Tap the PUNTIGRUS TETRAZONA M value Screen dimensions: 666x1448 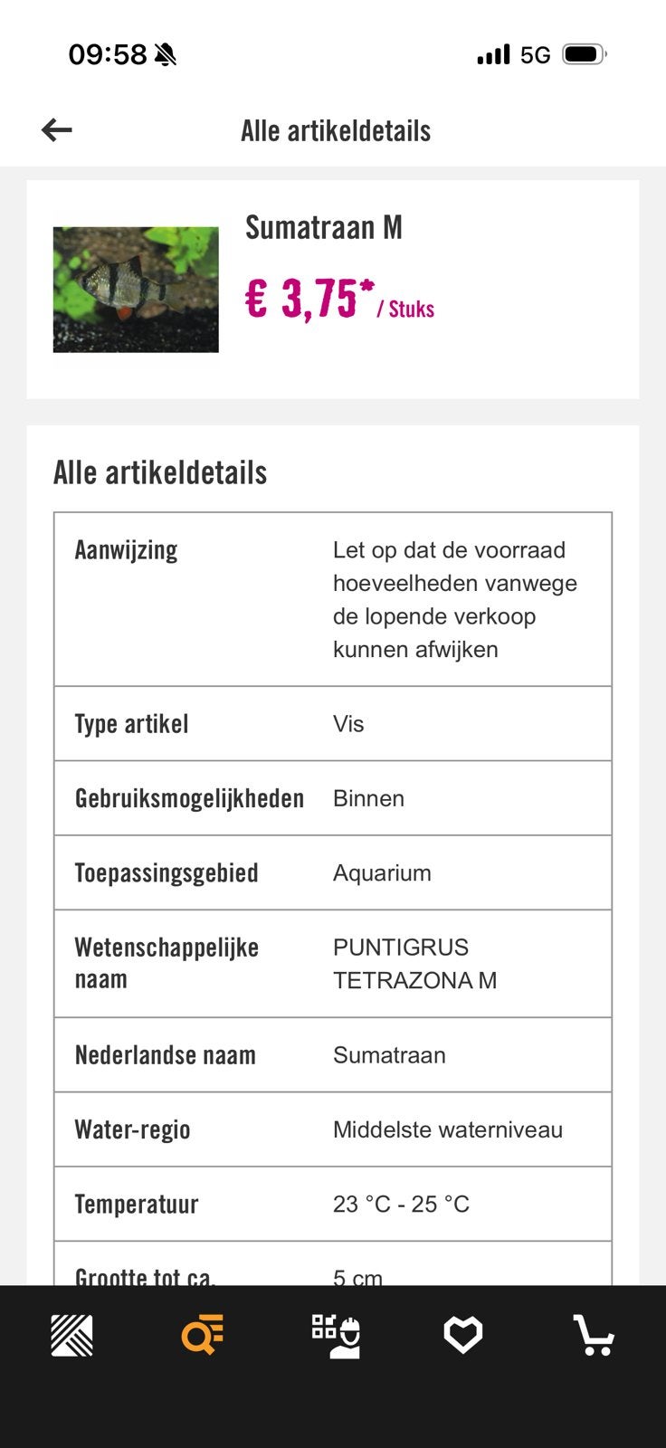(414, 964)
